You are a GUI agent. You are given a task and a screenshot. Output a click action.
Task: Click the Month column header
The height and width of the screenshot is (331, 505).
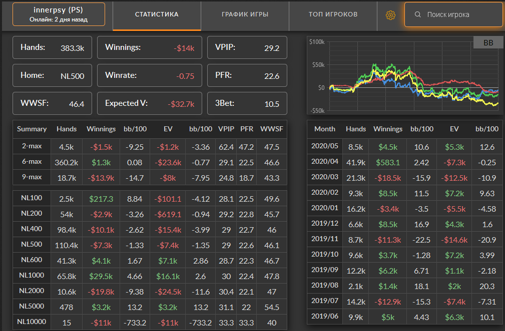coord(325,129)
